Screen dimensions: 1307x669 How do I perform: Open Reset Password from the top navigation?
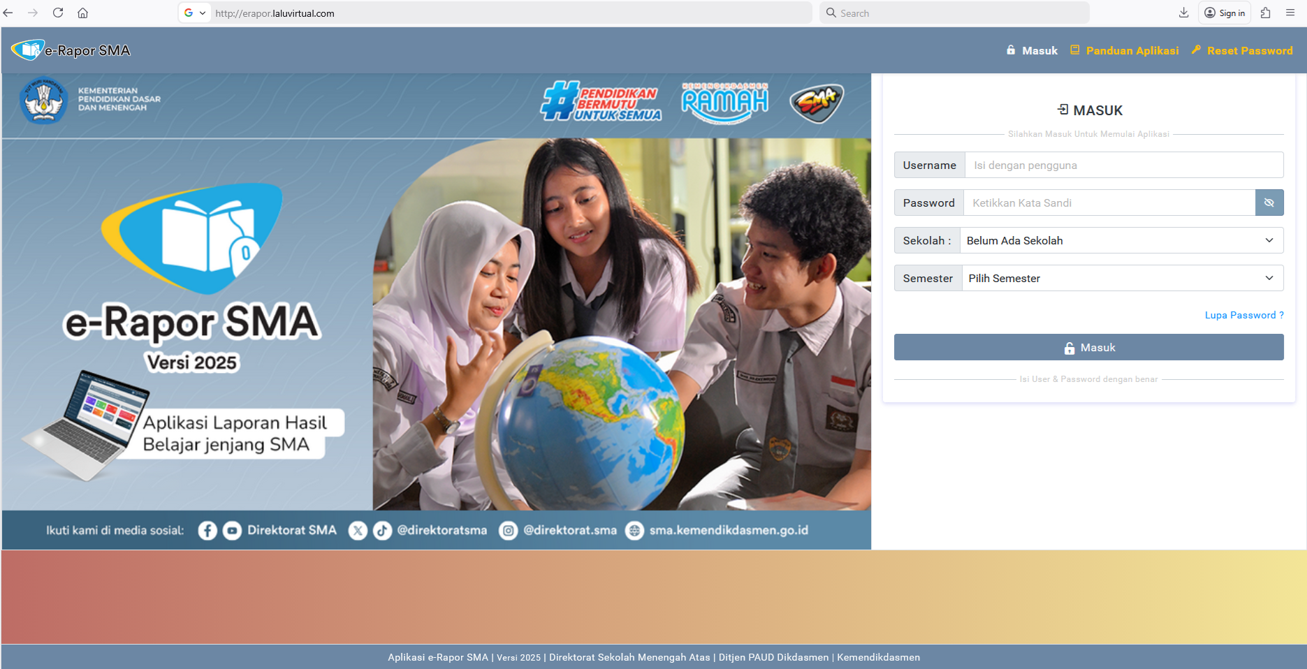pos(1242,50)
